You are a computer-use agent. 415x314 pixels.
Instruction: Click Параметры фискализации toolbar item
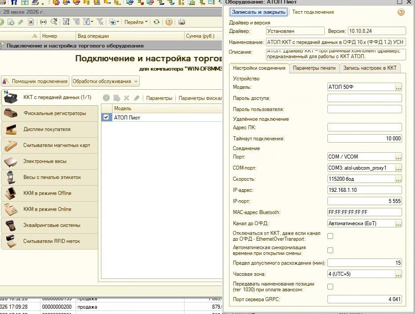[x=200, y=98]
